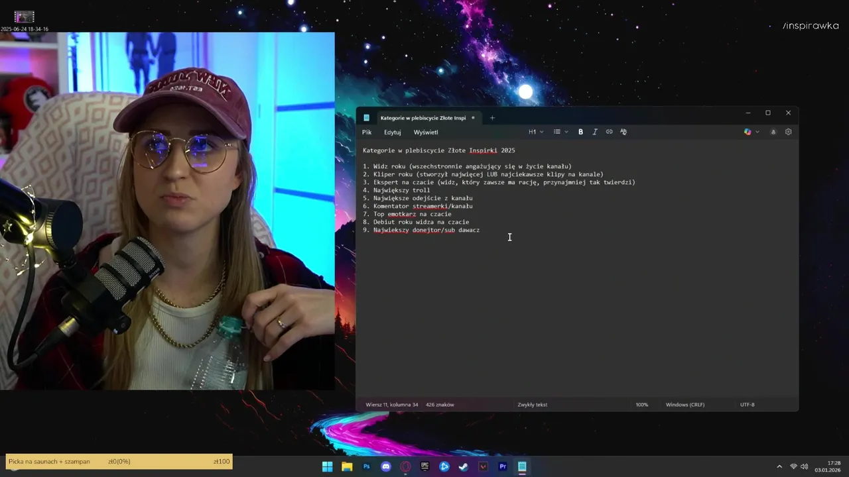Maximize the Notepad window
Viewport: 849px width, 477px height.
coord(768,113)
